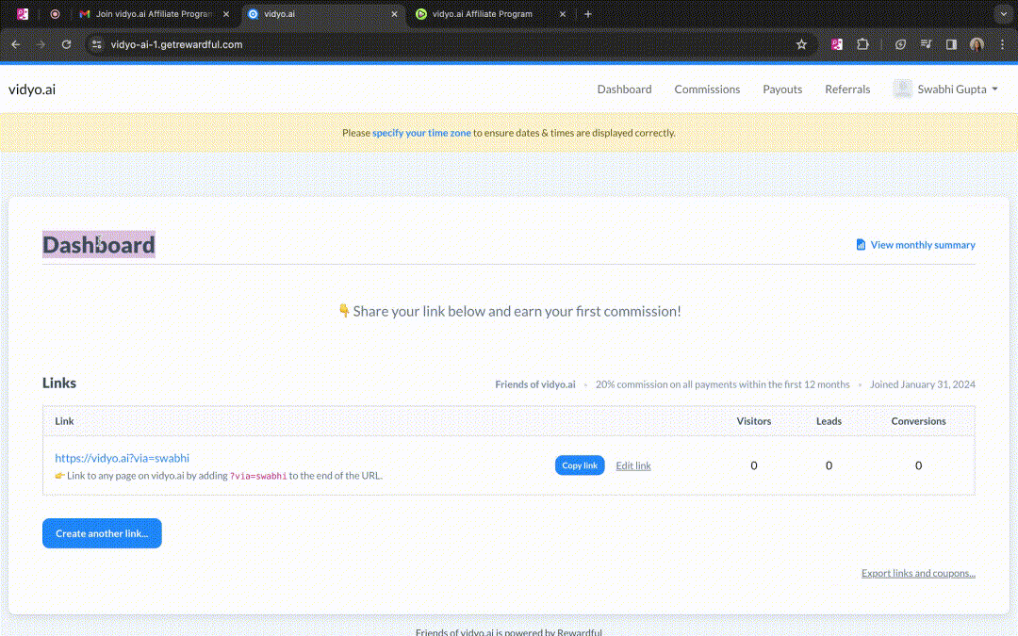Open the https://vidyo.ai?via=swabhi link
The height and width of the screenshot is (636, 1018).
point(122,458)
